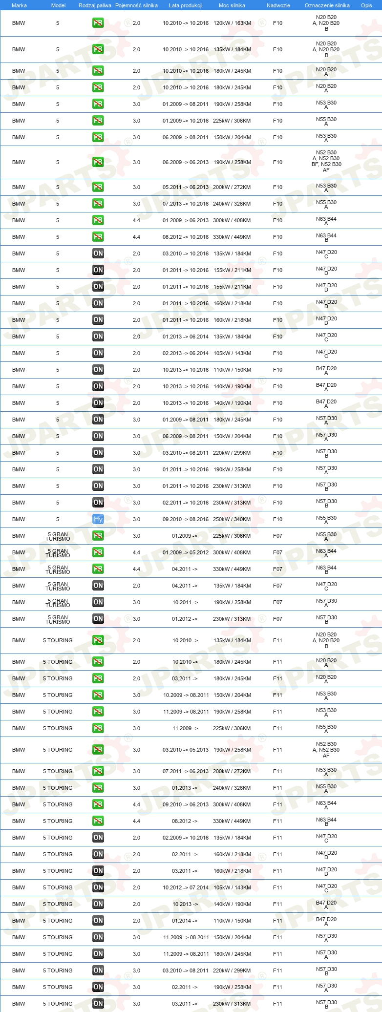Select the petrol icon in the Gran Turismo 300kW / 408KM row
This screenshot has height=1012, width=382.
click(x=98, y=552)
